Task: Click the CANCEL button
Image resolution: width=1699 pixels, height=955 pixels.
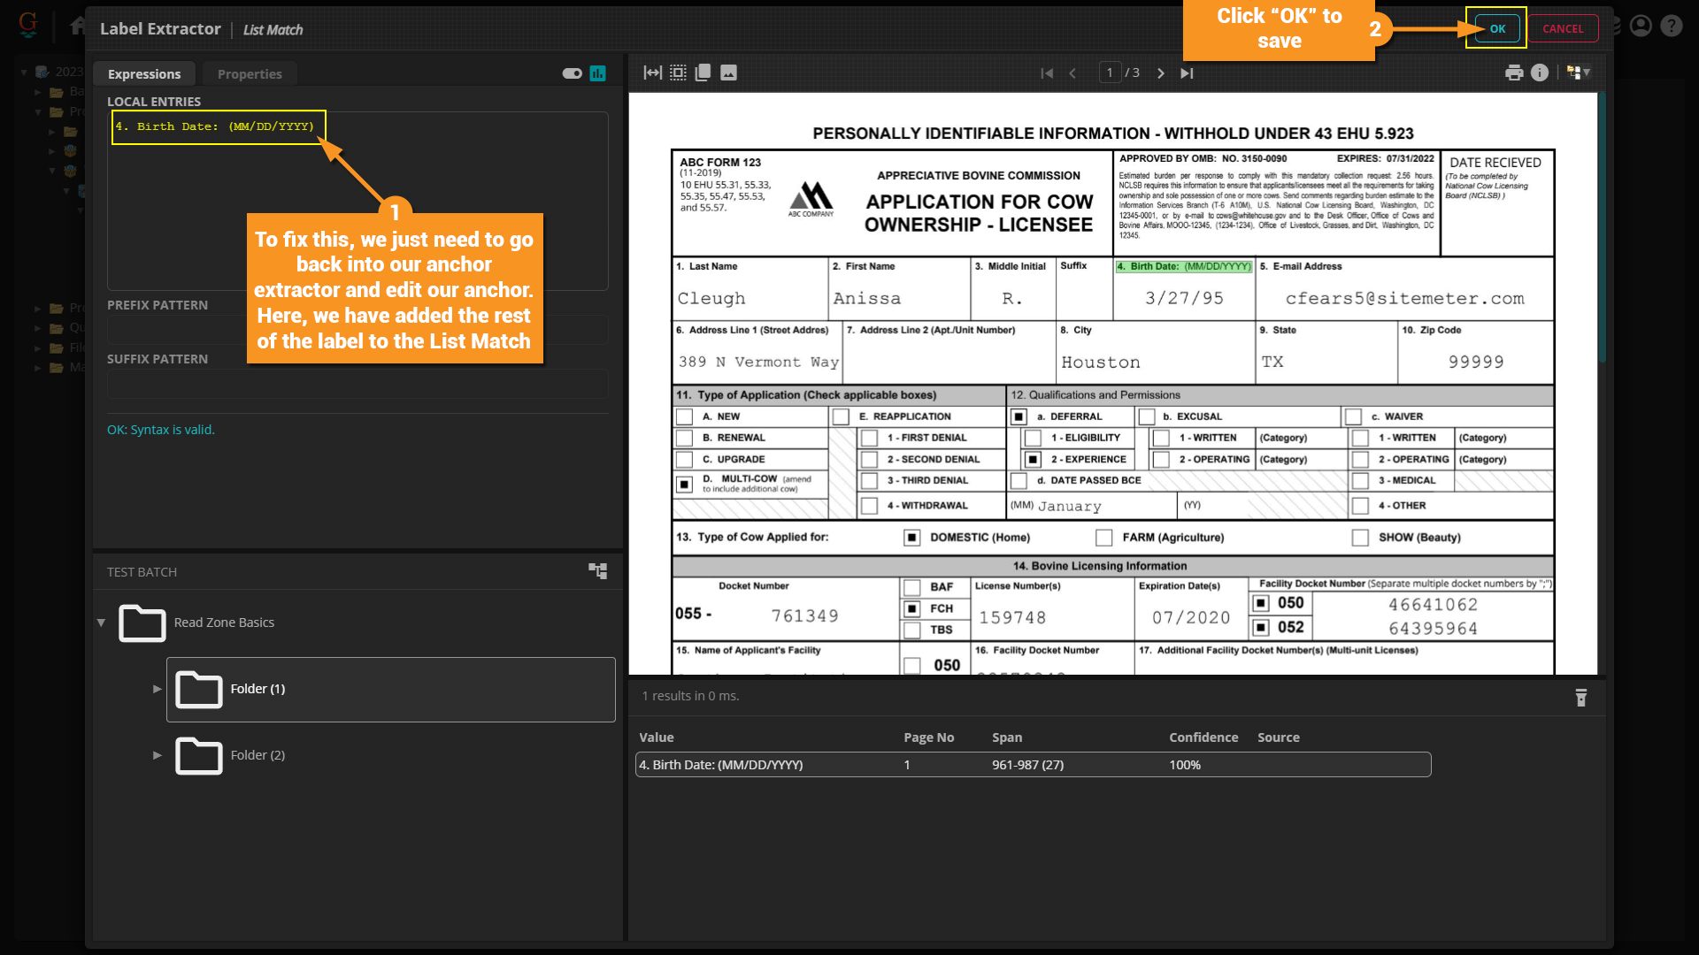Action: point(1563,28)
